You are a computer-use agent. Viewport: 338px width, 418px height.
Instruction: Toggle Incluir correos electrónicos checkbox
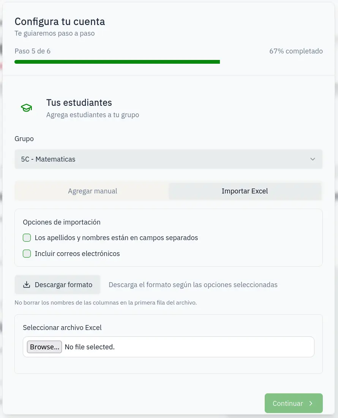tap(27, 254)
